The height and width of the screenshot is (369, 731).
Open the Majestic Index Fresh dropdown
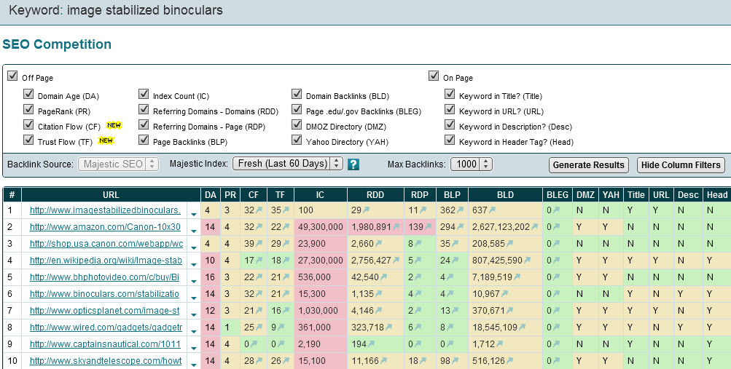click(288, 163)
